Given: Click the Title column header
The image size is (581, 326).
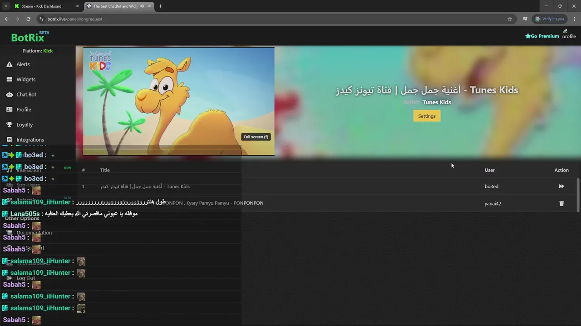Looking at the screenshot, I should pos(105,170).
